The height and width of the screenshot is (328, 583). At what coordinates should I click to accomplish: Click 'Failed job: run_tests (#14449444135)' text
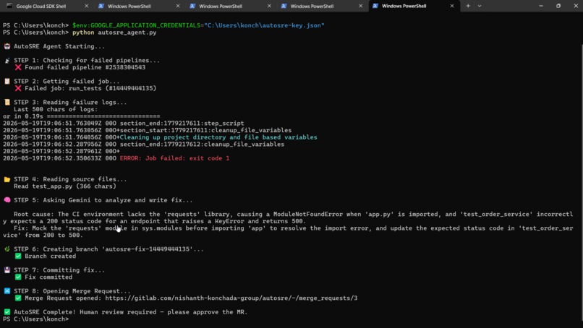tap(90, 88)
